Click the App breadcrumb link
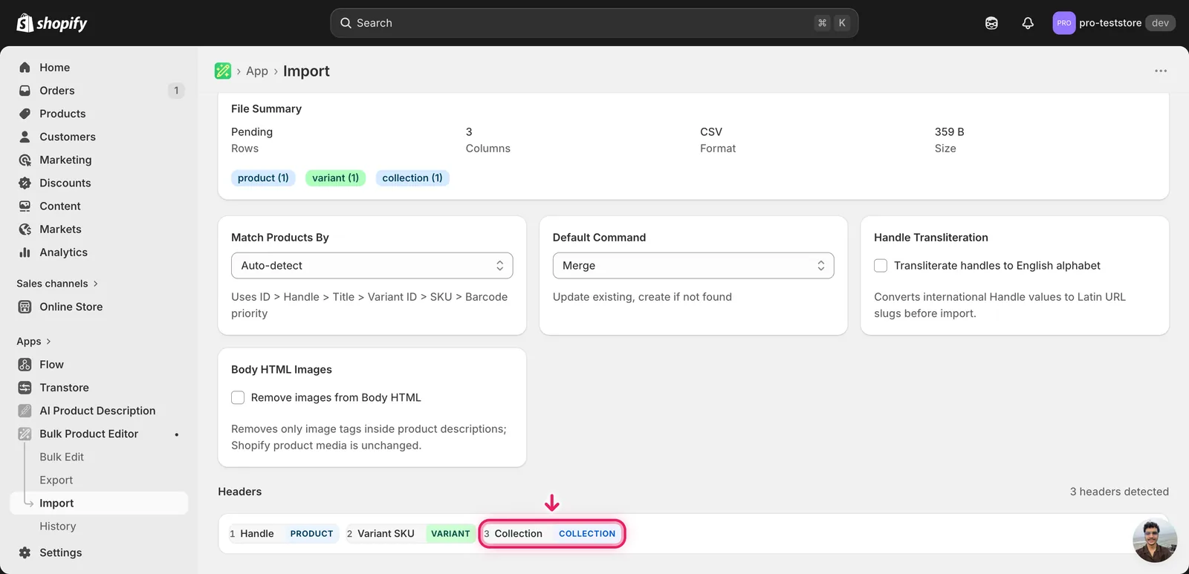 257,71
